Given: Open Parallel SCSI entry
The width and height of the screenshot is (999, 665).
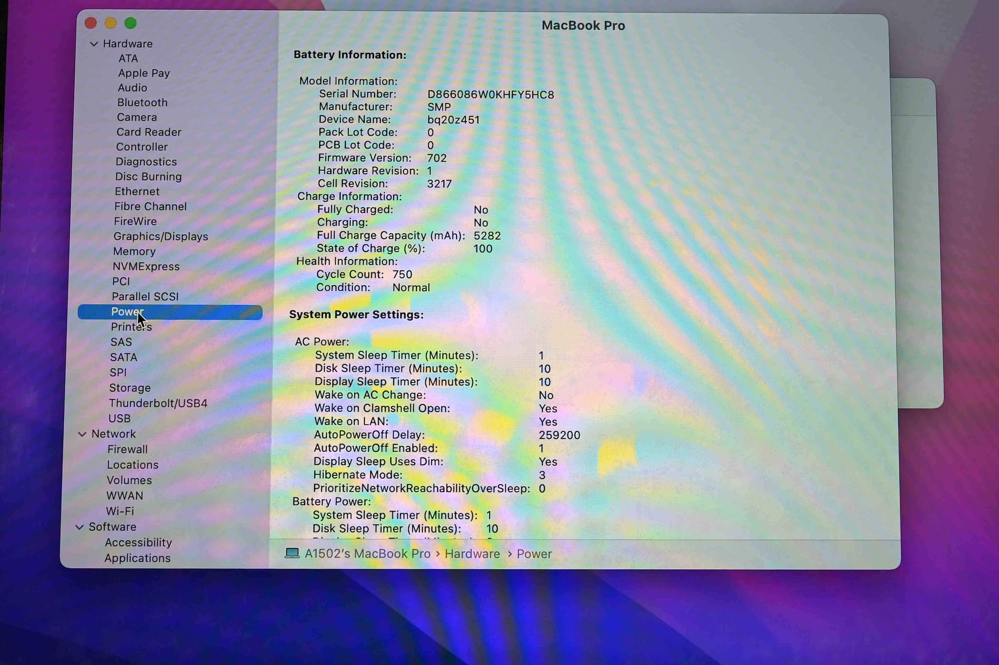Looking at the screenshot, I should [145, 297].
